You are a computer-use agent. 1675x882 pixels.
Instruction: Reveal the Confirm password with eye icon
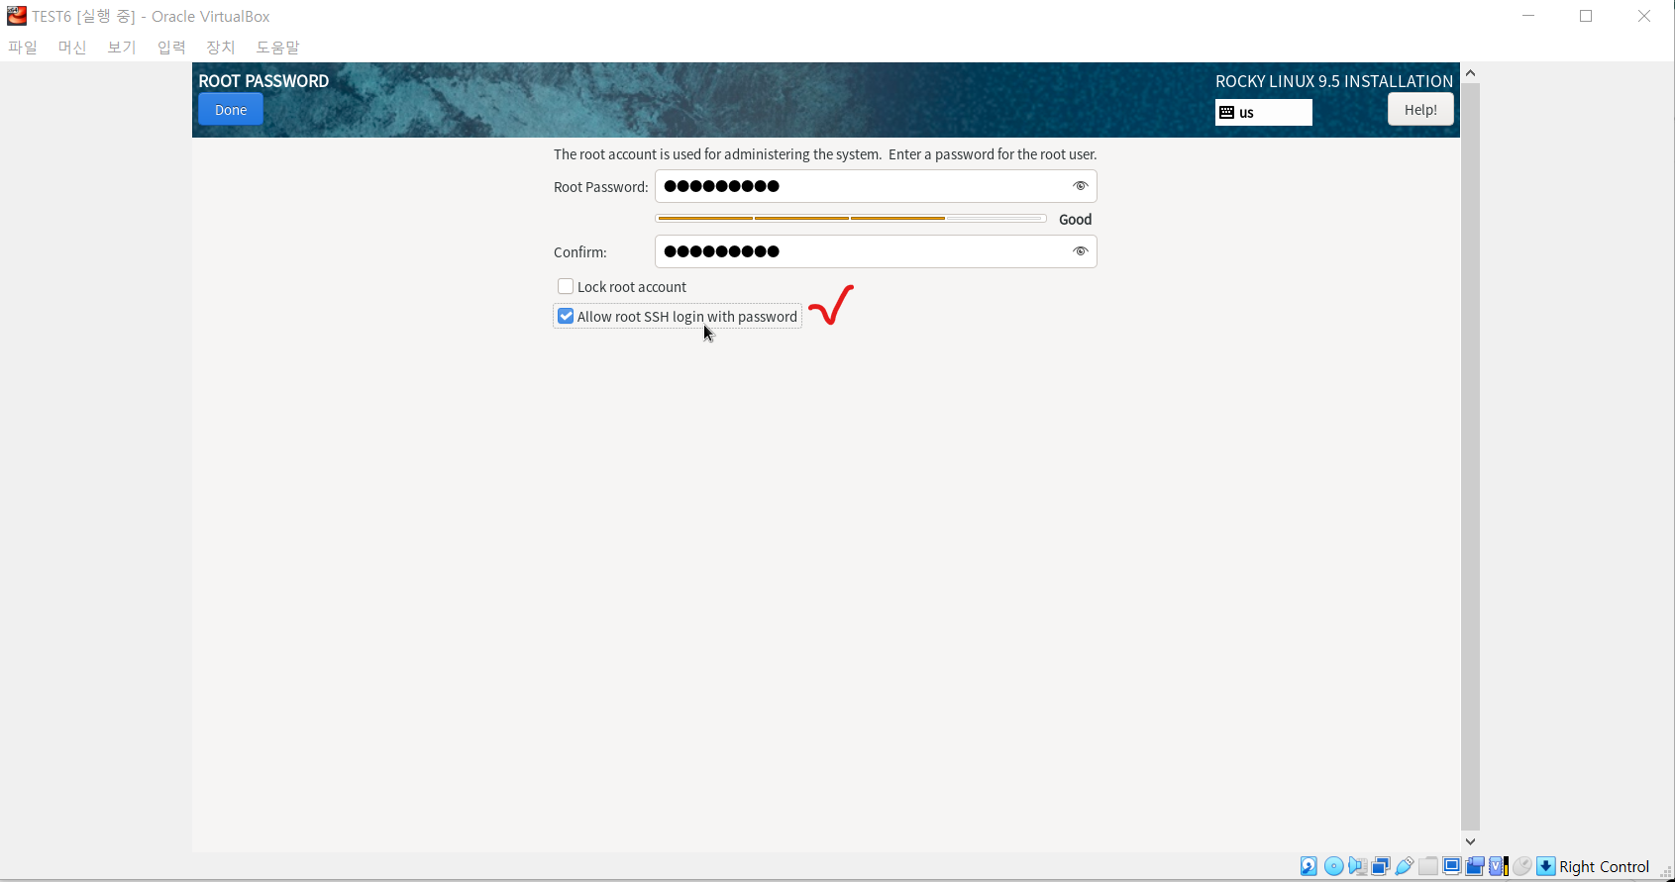pos(1081,251)
